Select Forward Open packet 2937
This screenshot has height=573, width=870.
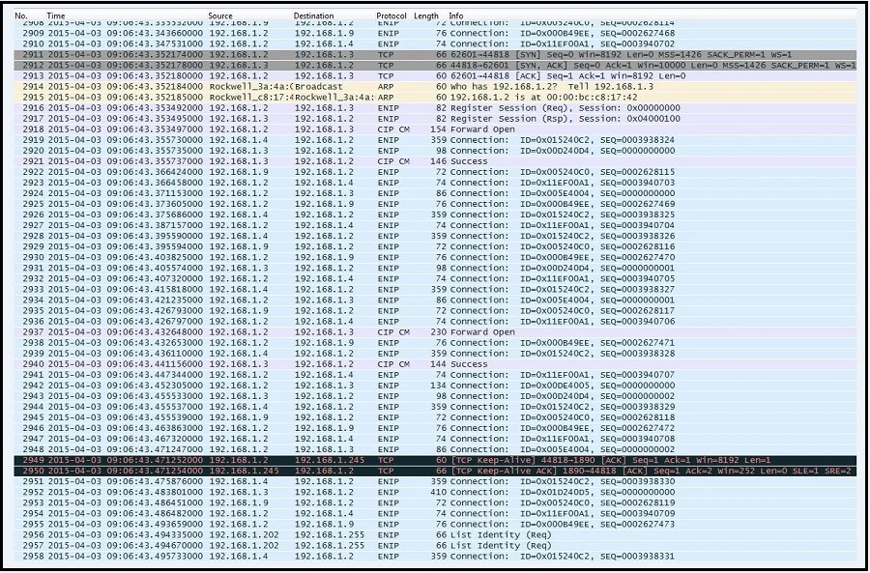435,332
